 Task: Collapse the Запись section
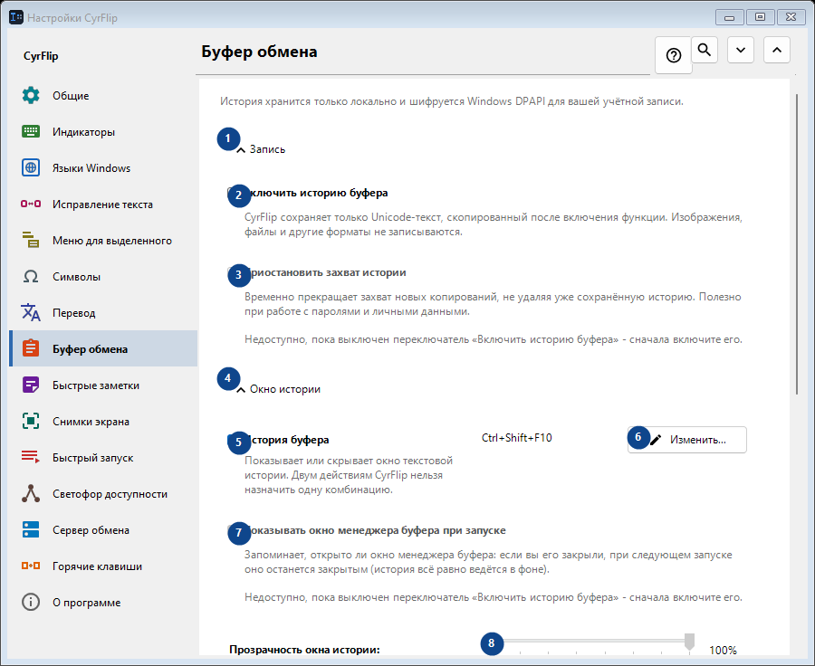click(x=262, y=149)
